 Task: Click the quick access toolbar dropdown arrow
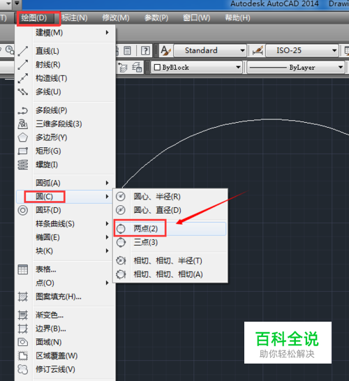click(x=17, y=3)
